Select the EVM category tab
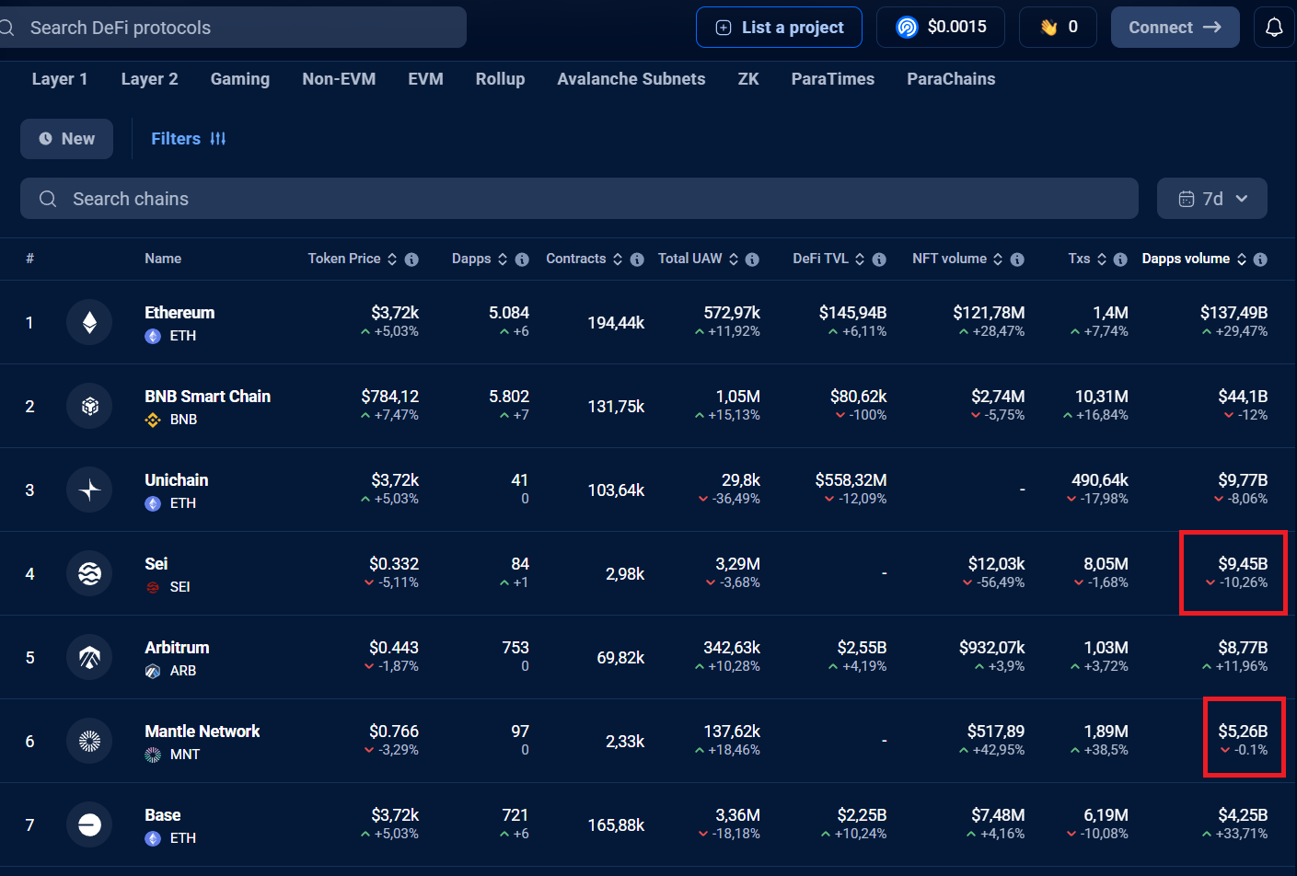Image resolution: width=1297 pixels, height=876 pixels. [x=425, y=79]
